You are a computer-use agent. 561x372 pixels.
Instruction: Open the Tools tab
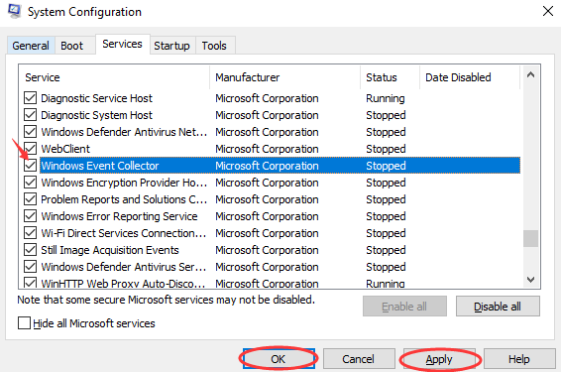(x=214, y=46)
